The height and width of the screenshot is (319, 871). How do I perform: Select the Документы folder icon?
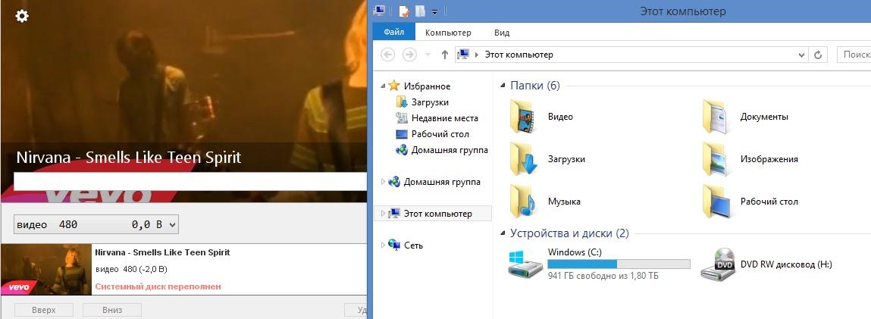tap(715, 117)
